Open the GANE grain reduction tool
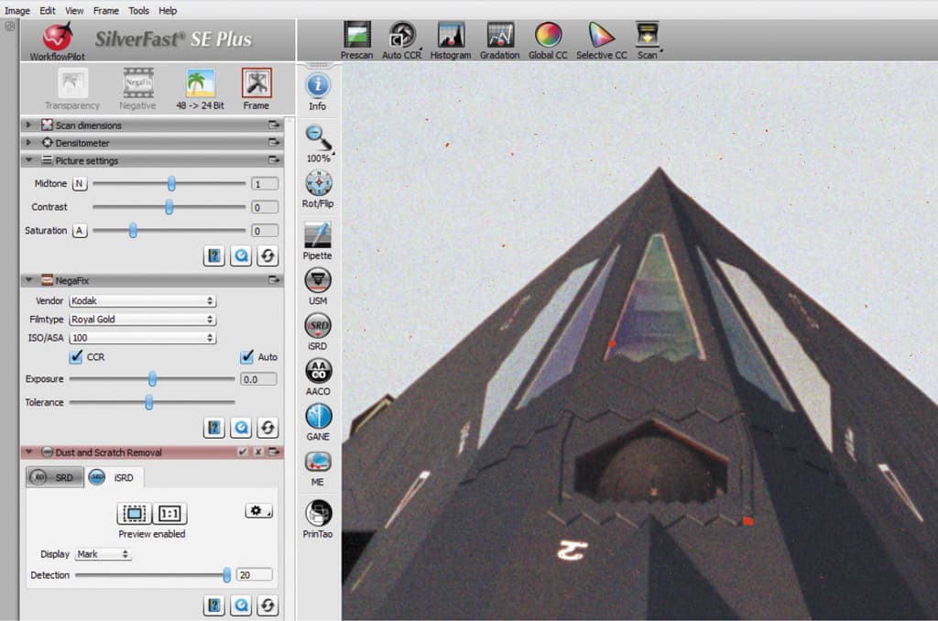The width and height of the screenshot is (938, 621). click(x=318, y=422)
